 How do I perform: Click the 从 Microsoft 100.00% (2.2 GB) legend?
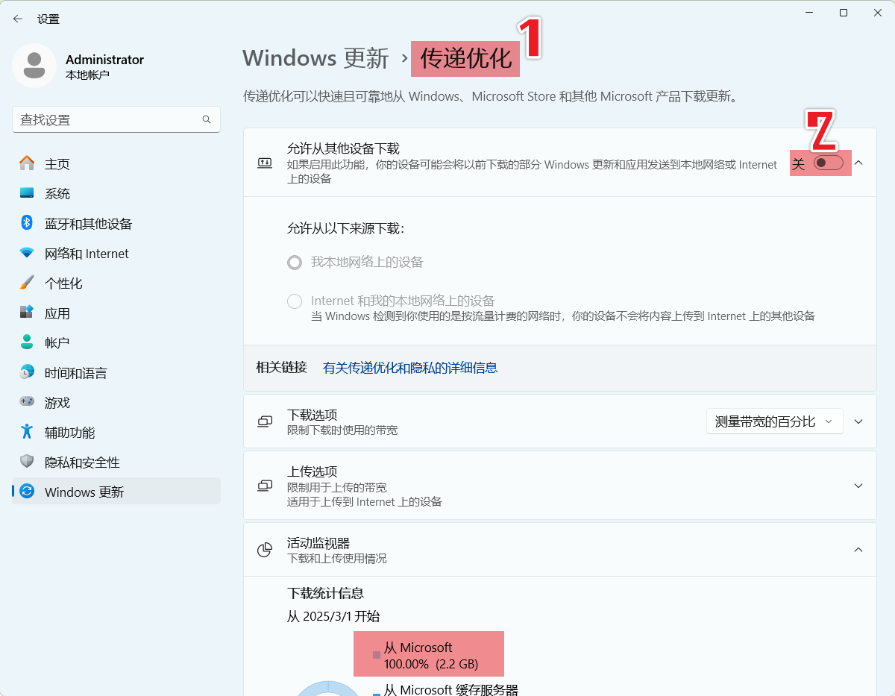pos(429,656)
